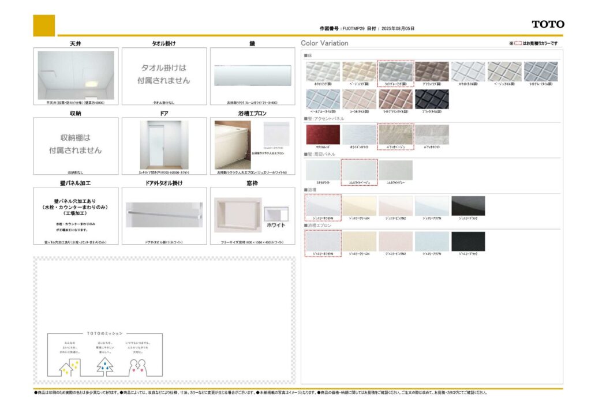Click the water droplets tree icon
Viewport: 591px width, 409px height.
point(104,366)
